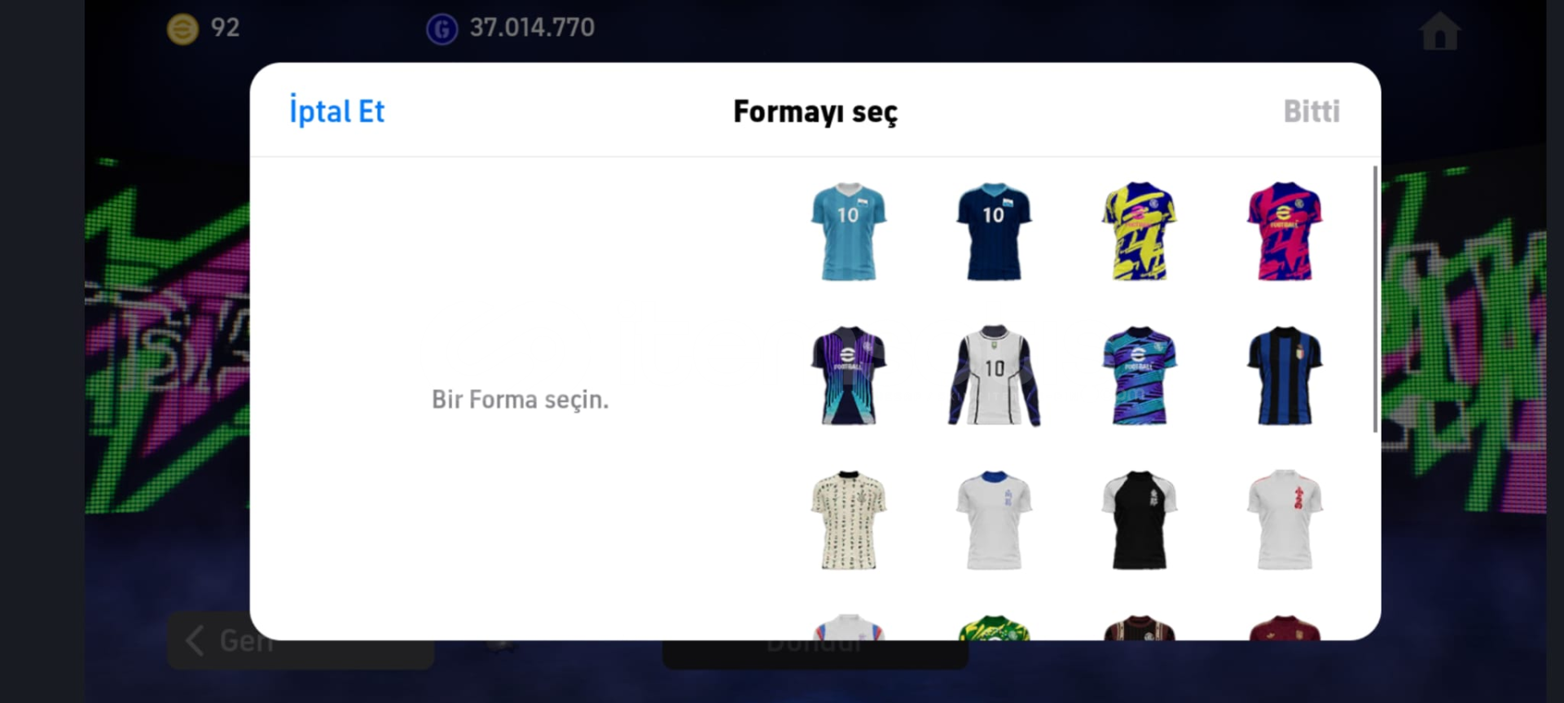Tap the Bitti done button
The image size is (1564, 703).
coord(1311,112)
